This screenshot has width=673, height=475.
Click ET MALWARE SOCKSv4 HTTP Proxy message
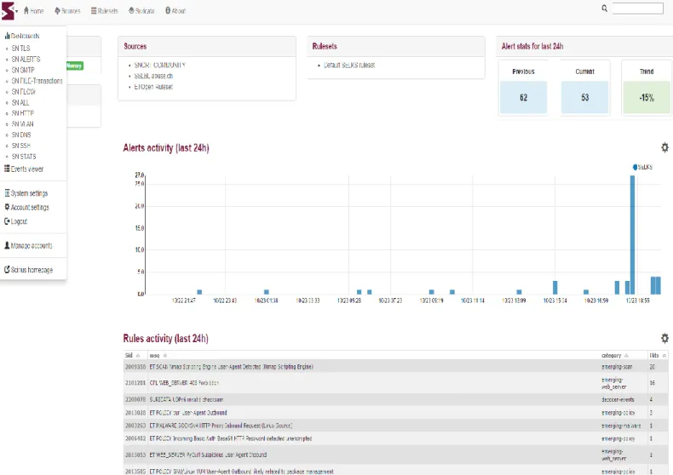221,426
